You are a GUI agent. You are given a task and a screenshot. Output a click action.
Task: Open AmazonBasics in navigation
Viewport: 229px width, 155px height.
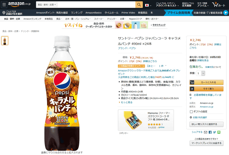[x=94, y=13]
